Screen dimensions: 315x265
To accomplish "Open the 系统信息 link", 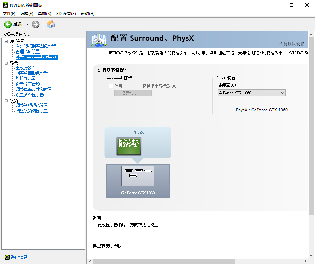I will click(19, 257).
